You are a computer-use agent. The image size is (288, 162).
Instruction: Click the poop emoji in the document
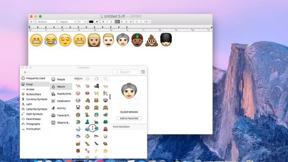152,40
